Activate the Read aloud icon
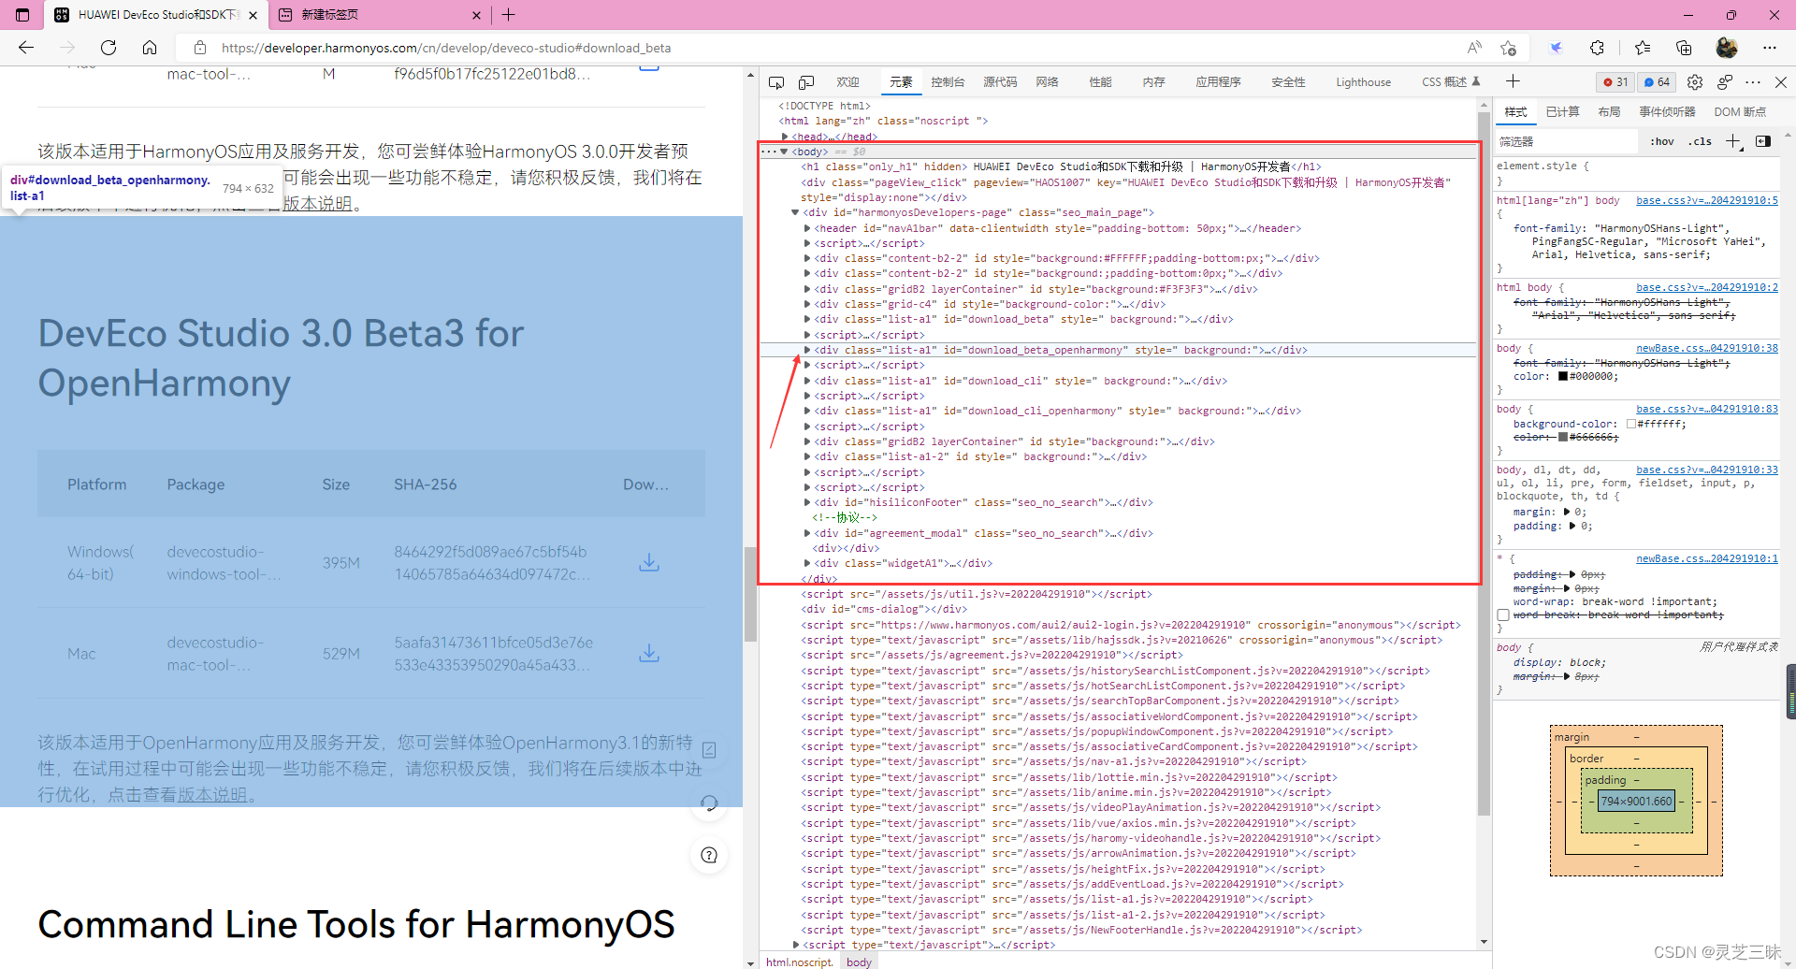 [x=1474, y=48]
